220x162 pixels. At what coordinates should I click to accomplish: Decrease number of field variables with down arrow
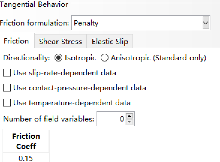[129, 122]
